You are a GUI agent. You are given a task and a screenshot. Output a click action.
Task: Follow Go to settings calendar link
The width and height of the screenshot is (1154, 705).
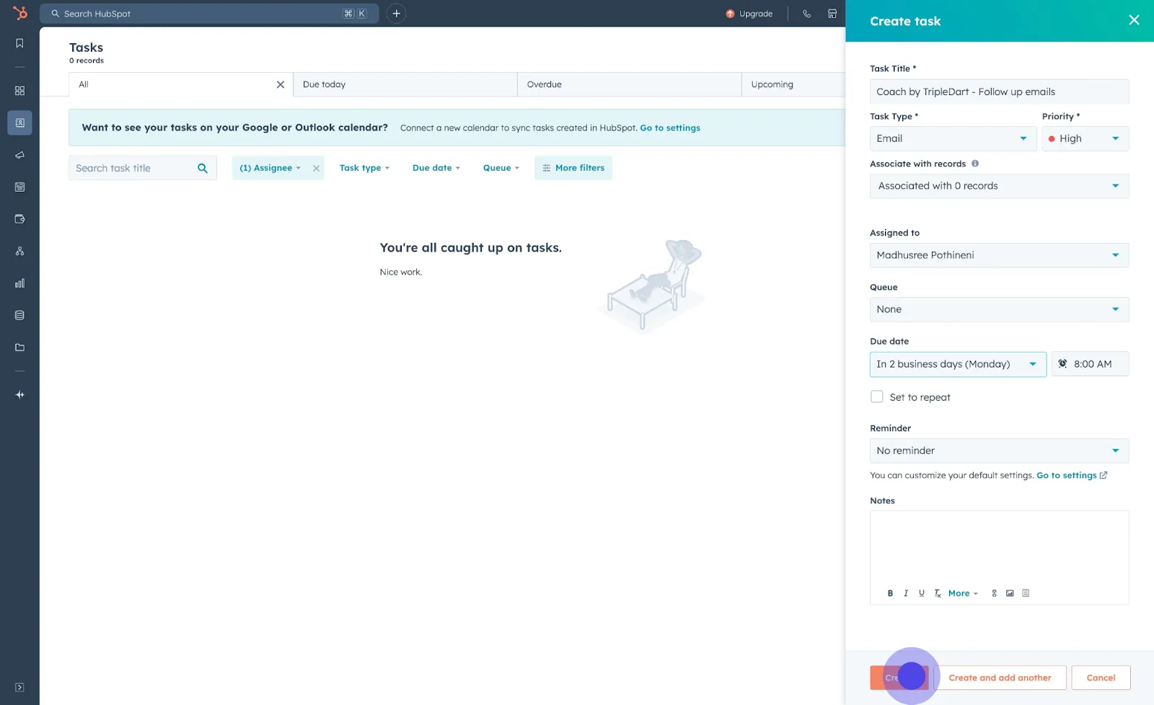coord(670,128)
